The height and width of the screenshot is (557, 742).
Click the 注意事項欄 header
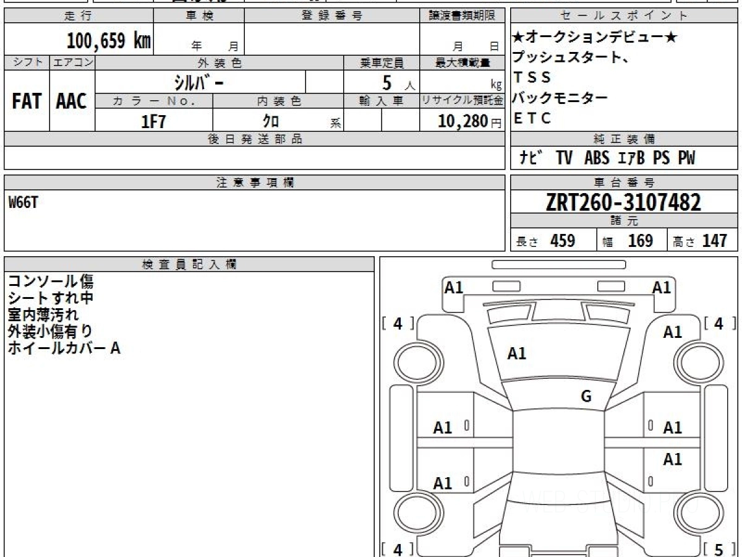click(x=255, y=182)
